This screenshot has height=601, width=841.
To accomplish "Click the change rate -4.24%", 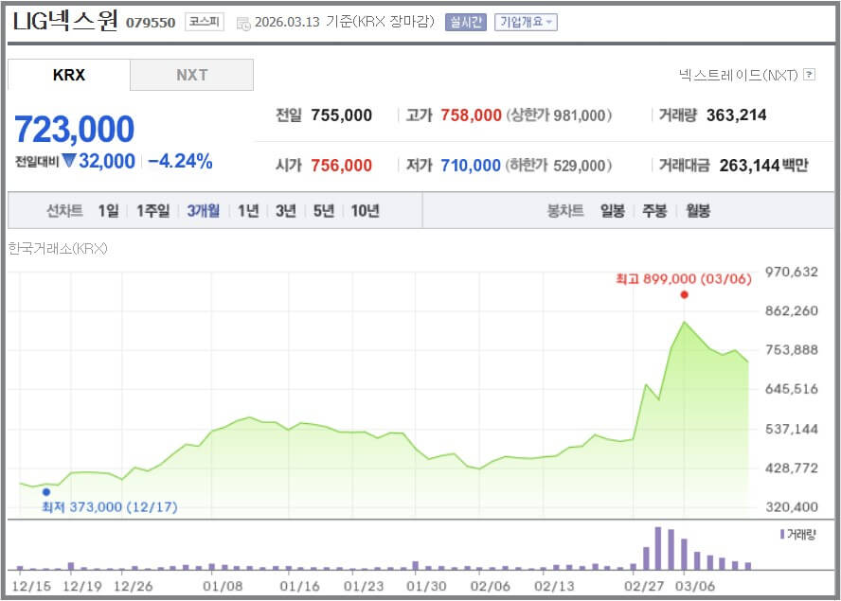I will (x=180, y=161).
